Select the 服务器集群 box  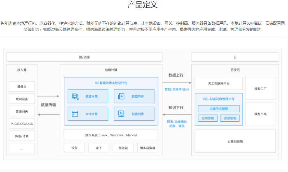click(x=148, y=148)
